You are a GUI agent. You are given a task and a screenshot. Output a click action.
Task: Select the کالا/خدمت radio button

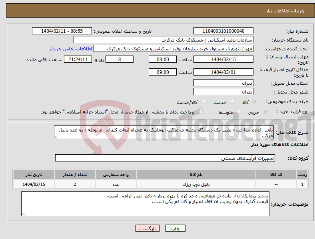click(x=203, y=102)
